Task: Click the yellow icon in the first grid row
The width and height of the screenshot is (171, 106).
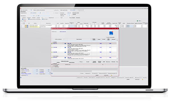Action: 26,25
